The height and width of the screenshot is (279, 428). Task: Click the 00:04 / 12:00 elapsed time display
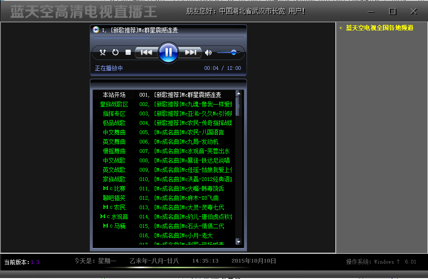click(222, 68)
